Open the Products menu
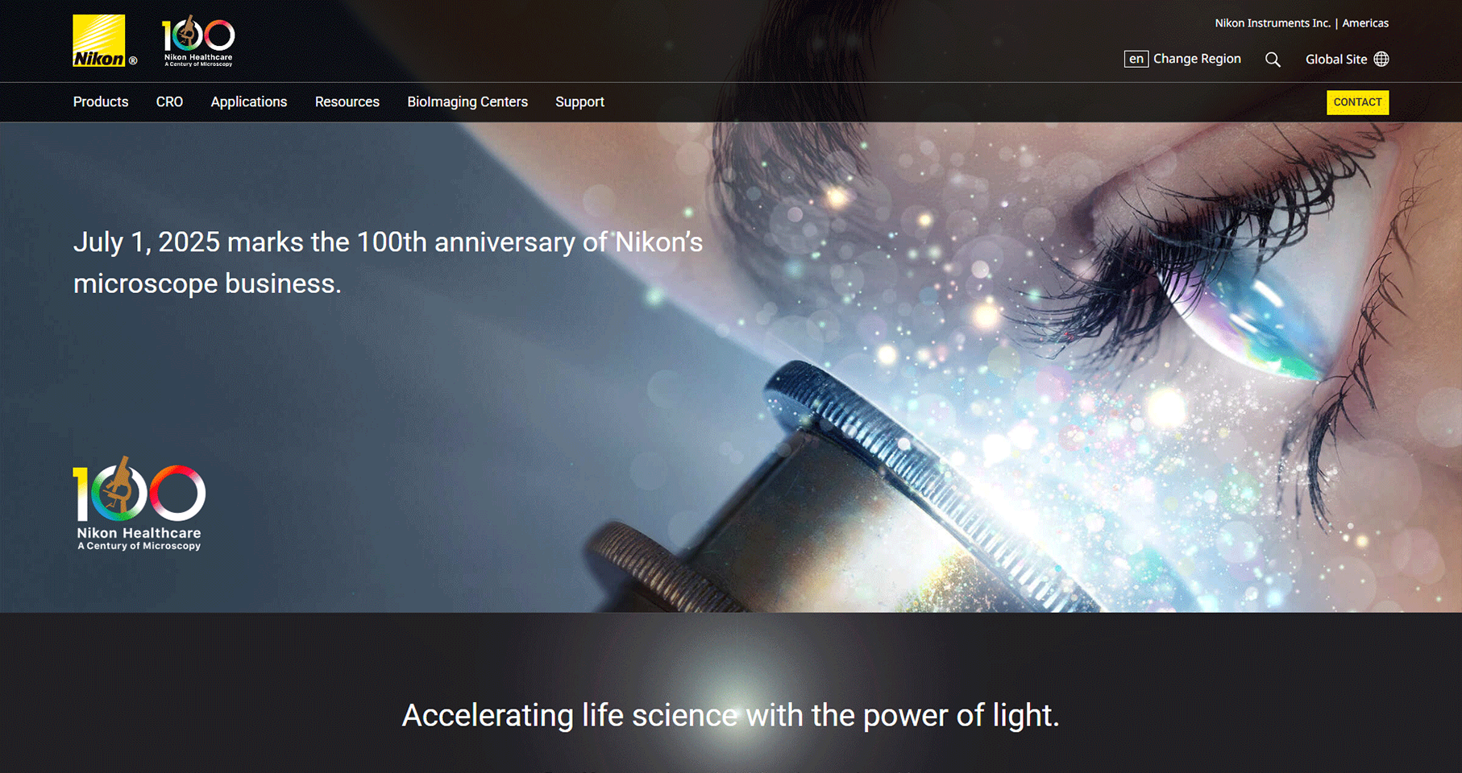1462x773 pixels. click(101, 101)
